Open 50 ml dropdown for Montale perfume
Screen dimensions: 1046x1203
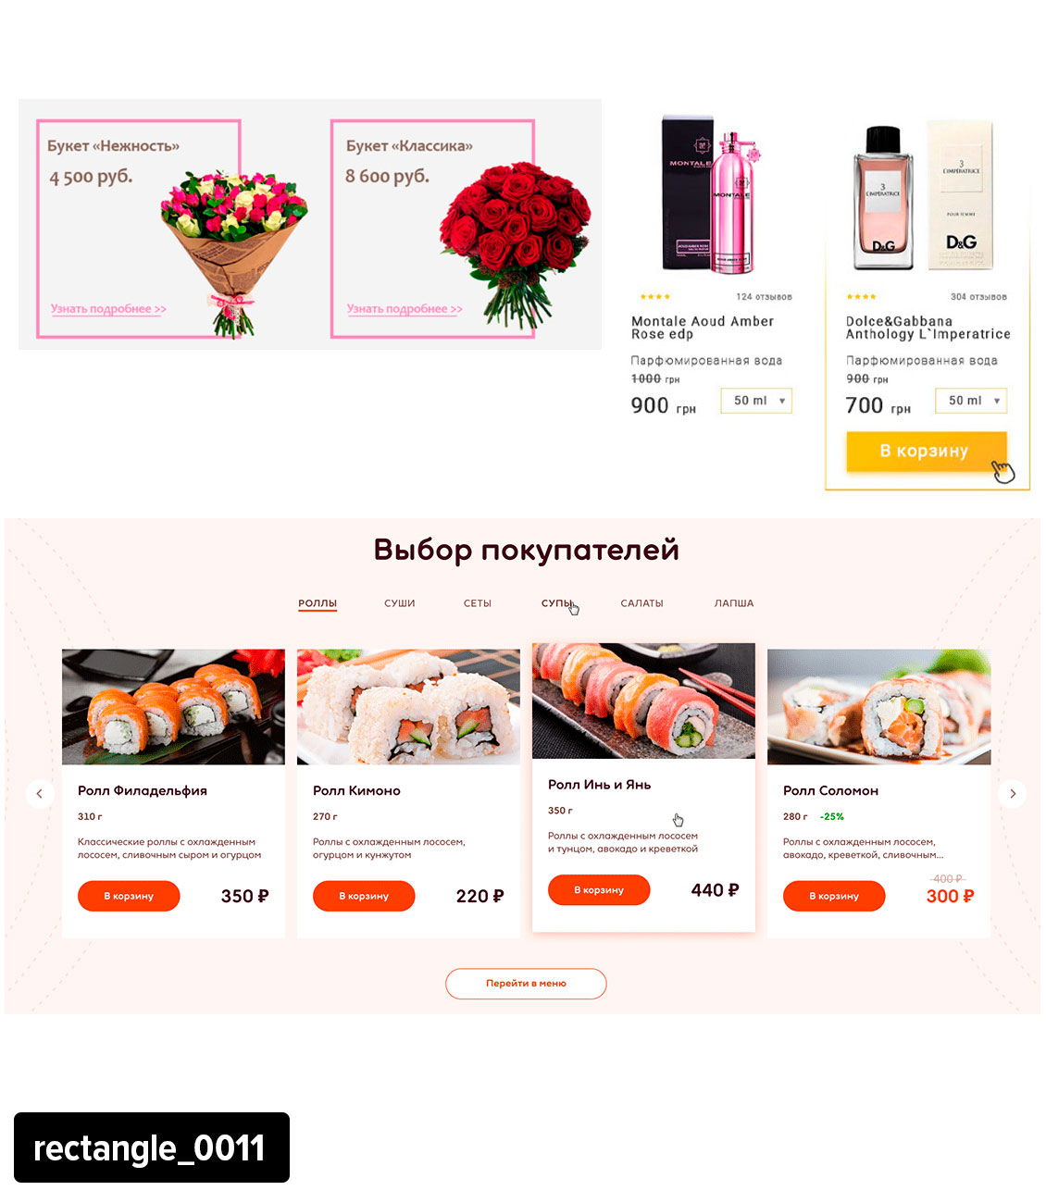click(756, 401)
